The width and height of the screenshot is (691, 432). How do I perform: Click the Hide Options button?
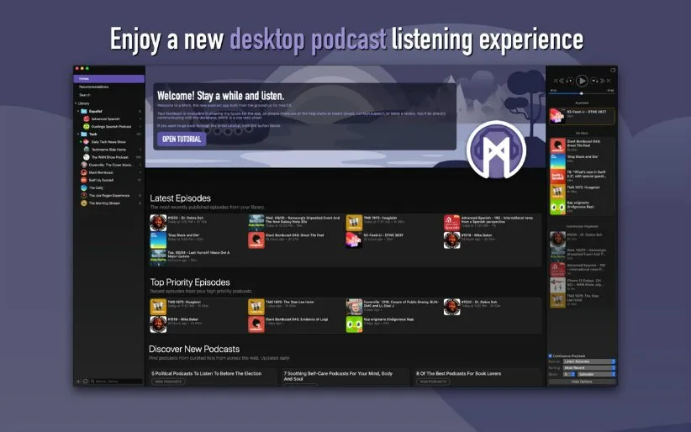coord(582,382)
